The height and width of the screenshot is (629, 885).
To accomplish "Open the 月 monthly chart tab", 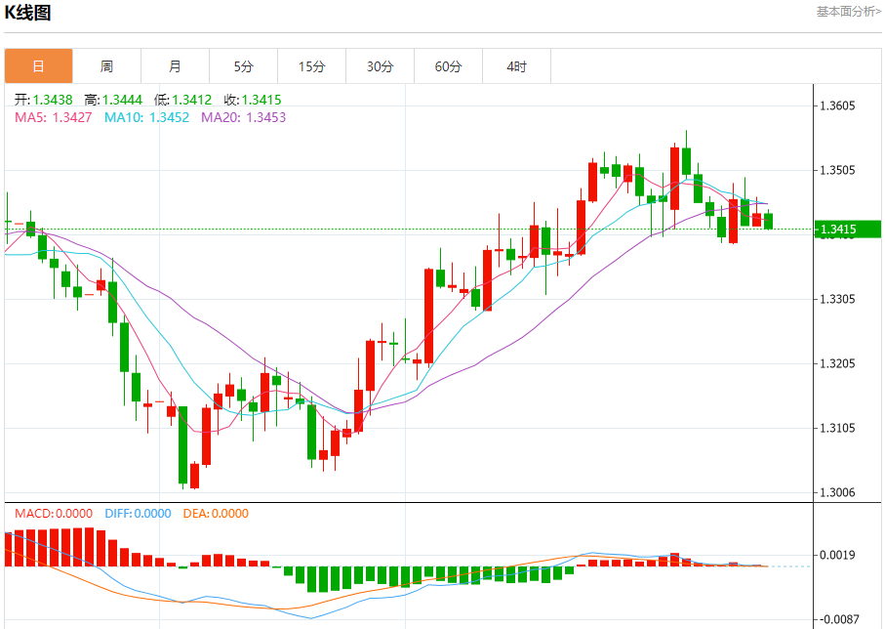I will (175, 66).
